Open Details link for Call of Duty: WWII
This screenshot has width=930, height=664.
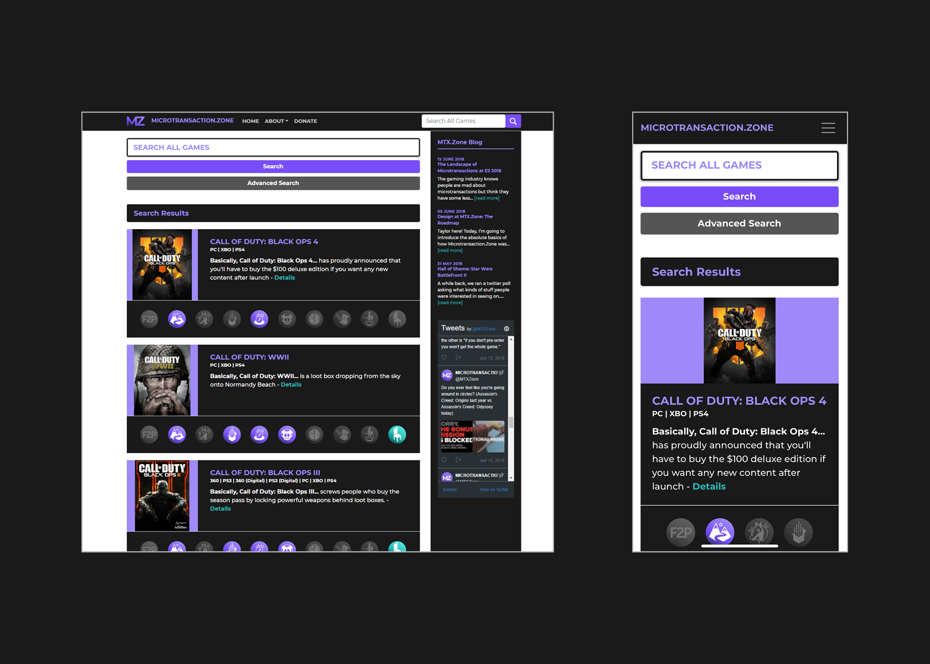click(291, 385)
